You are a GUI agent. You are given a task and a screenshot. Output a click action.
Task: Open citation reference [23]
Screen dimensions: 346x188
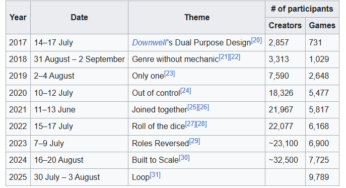pos(169,74)
